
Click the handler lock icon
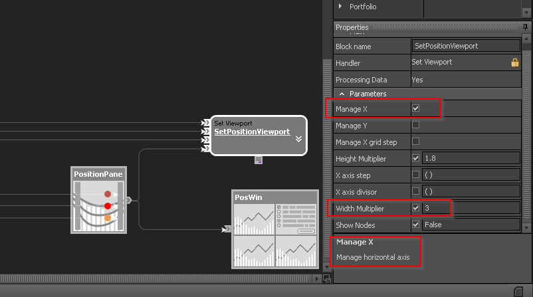point(514,62)
